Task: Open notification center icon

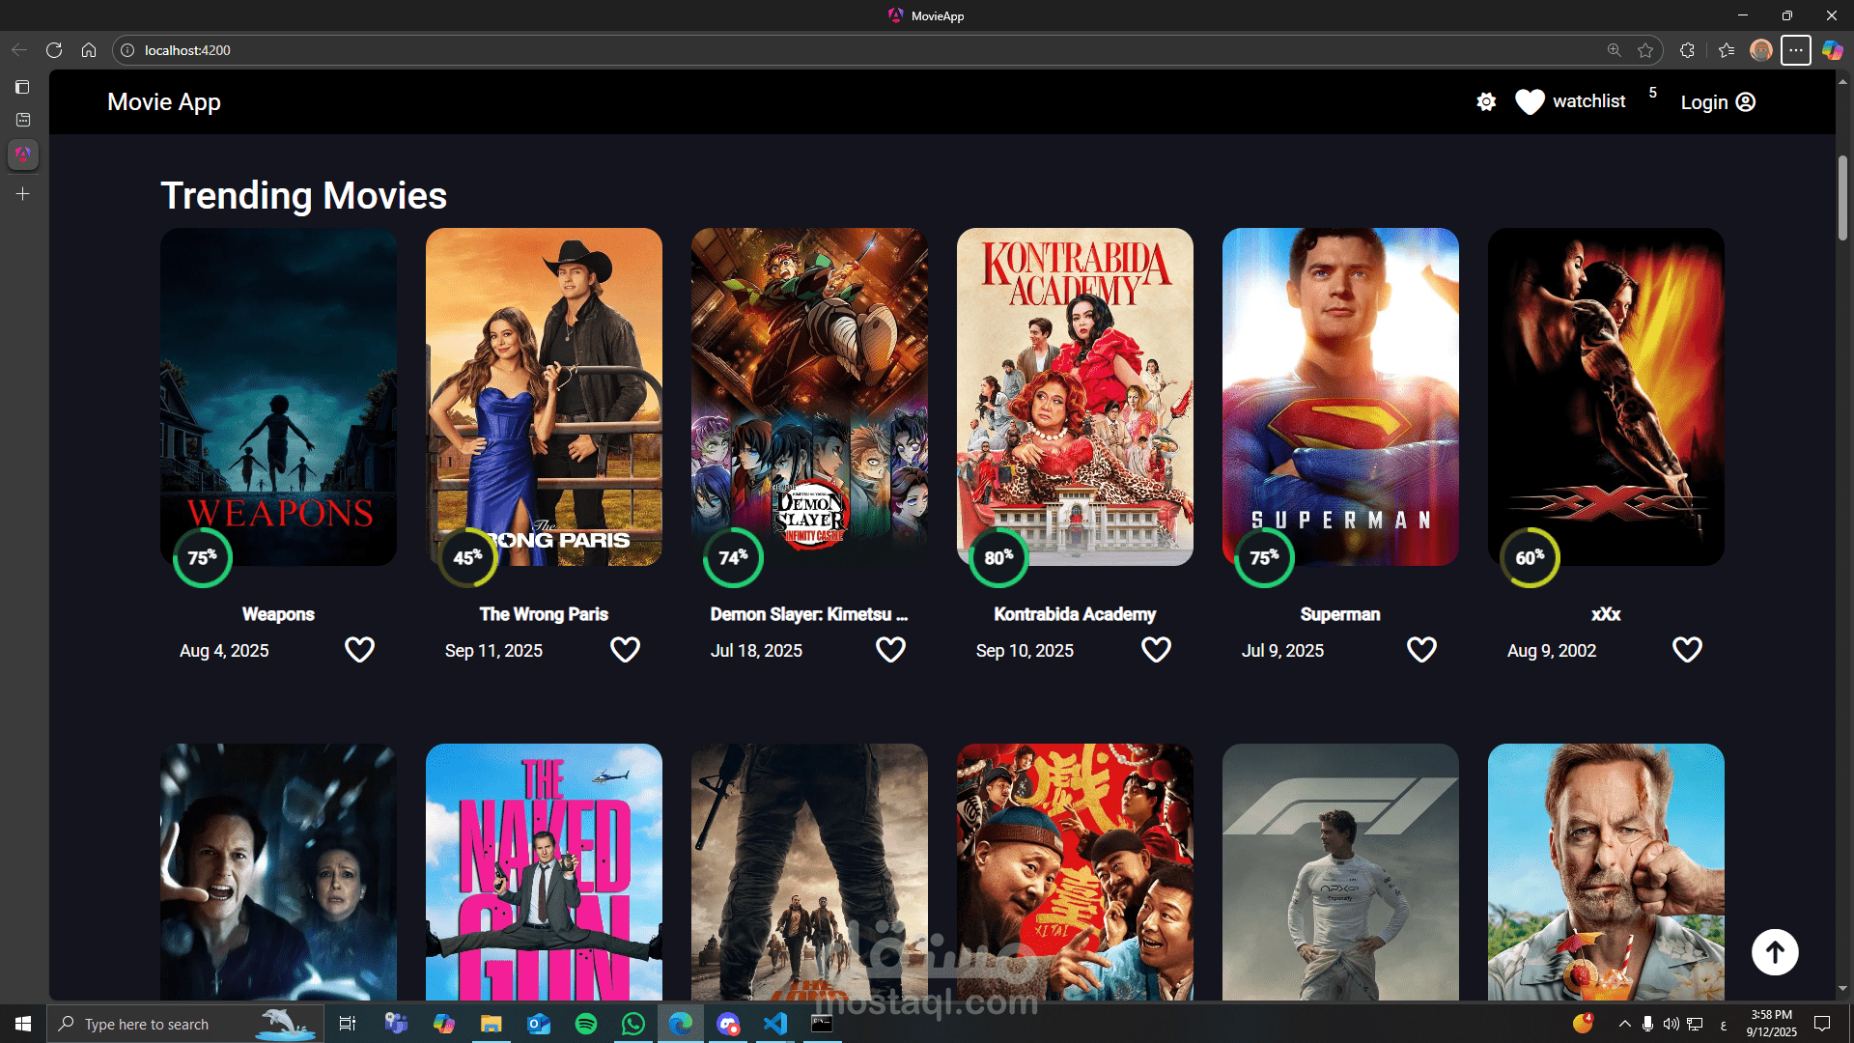Action: [x=1822, y=1024]
